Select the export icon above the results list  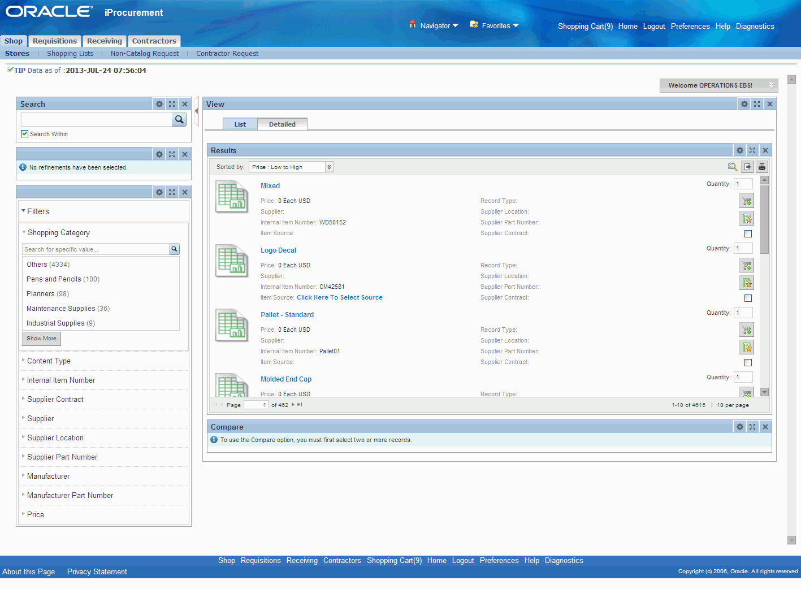[747, 166]
